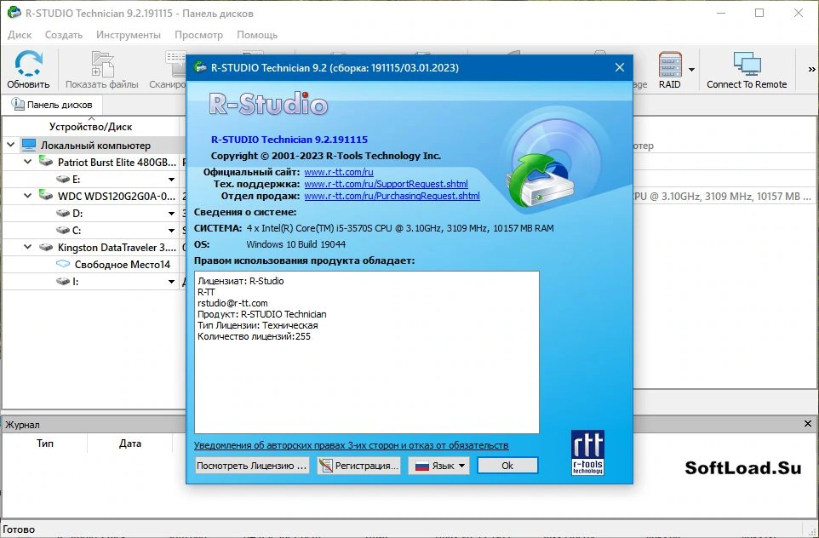Collapse the Локальный компьютер tree node
The height and width of the screenshot is (538, 819).
[10, 145]
